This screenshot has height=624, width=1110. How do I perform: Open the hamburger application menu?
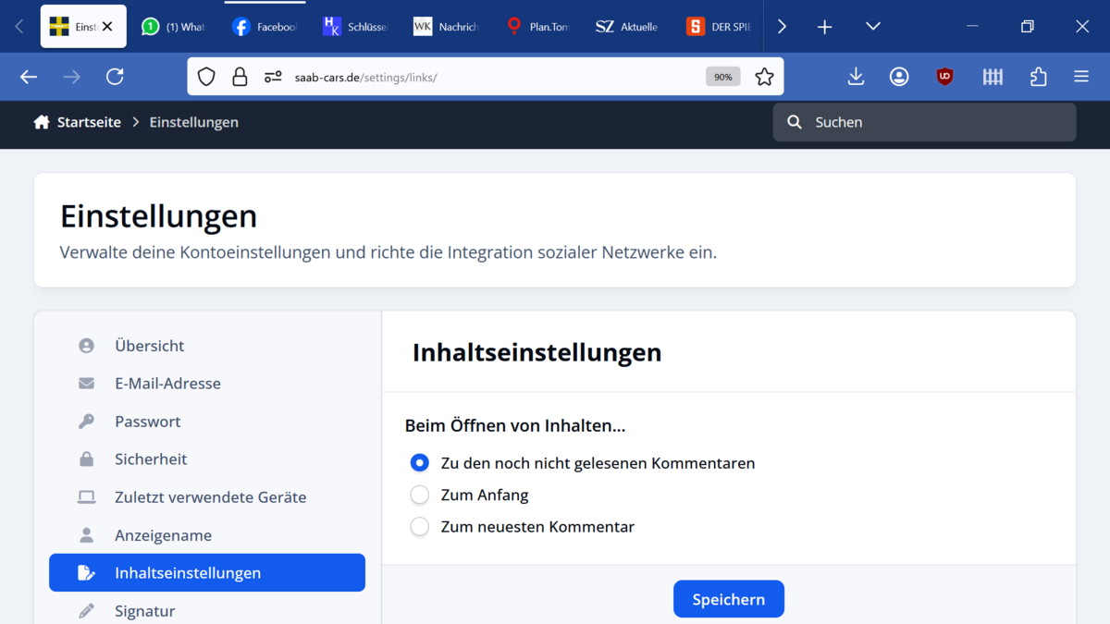(1081, 77)
